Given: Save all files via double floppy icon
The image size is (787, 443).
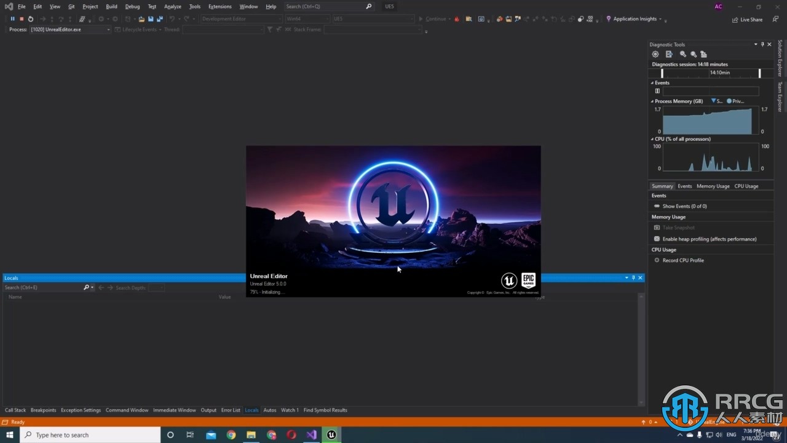Looking at the screenshot, I should coord(160,19).
